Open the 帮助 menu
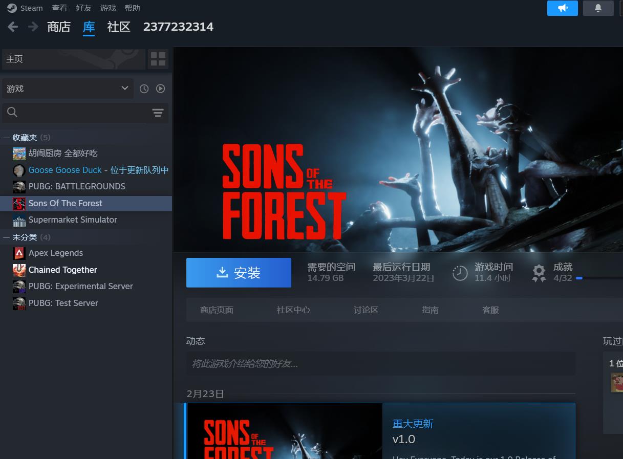This screenshot has width=623, height=459. pyautogui.click(x=132, y=8)
